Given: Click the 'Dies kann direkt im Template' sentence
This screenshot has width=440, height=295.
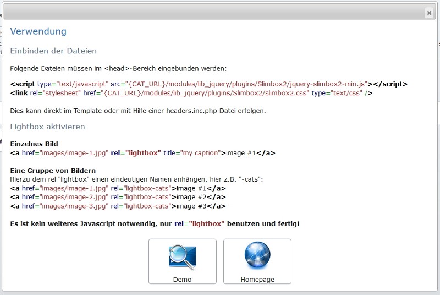Looking at the screenshot, I should pos(138,111).
